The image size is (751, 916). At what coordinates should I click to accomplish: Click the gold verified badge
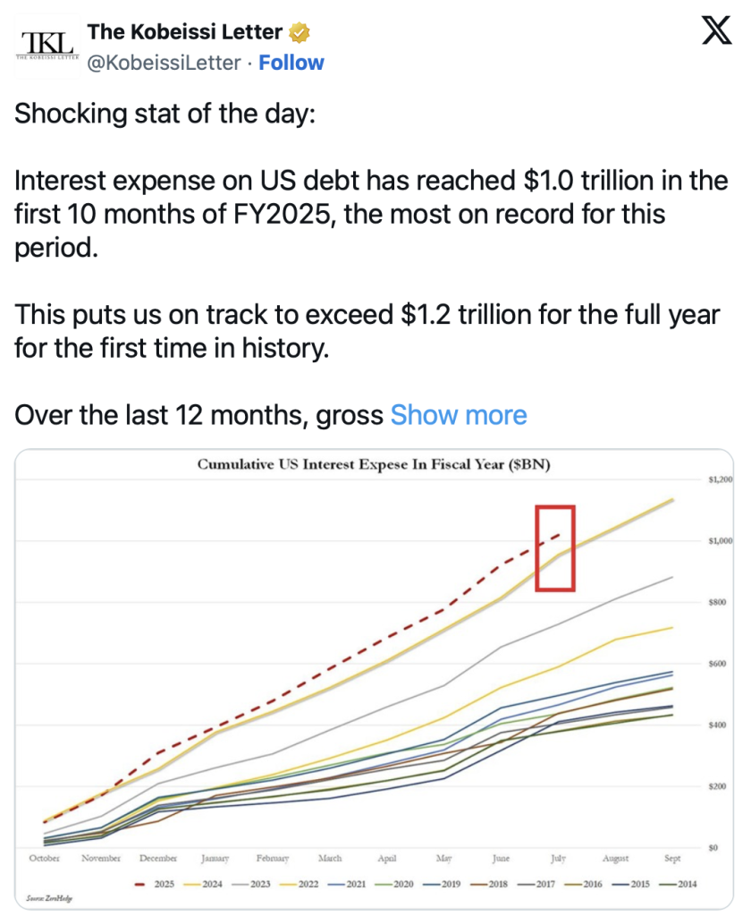[299, 33]
